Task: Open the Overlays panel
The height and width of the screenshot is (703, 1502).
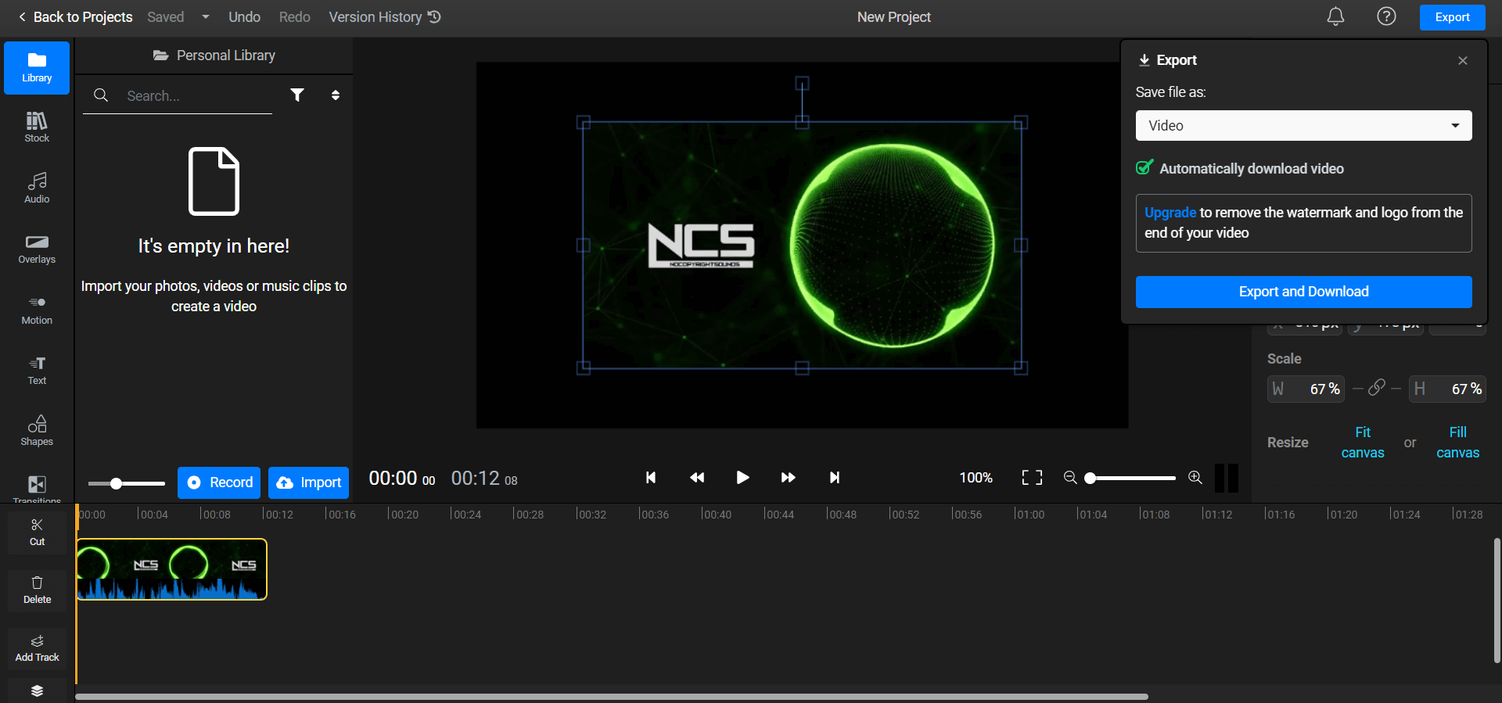Action: (x=37, y=249)
